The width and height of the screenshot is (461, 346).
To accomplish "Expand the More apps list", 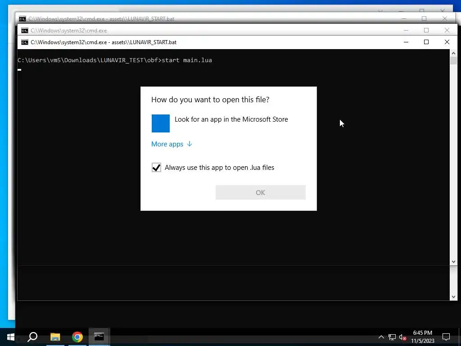I will coord(172,144).
